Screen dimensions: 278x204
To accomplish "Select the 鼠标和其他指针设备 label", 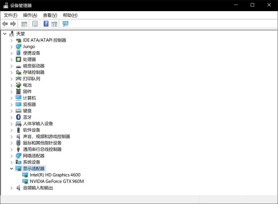I will 42,143.
